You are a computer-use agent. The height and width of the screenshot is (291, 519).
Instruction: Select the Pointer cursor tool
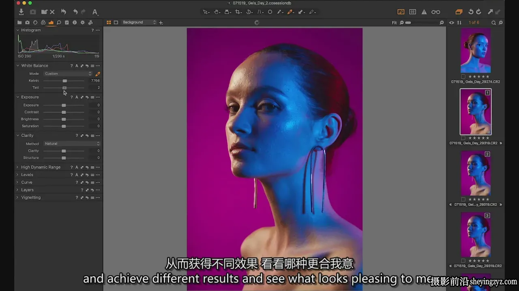point(206,12)
